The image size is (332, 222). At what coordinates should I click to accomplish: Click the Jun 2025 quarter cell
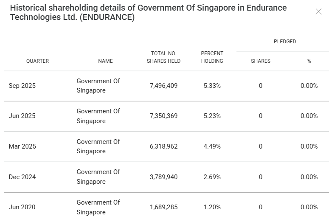point(22,116)
